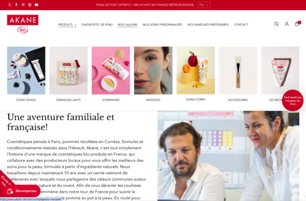
Task: Select the Masques category image
Action: pyautogui.click(x=153, y=70)
